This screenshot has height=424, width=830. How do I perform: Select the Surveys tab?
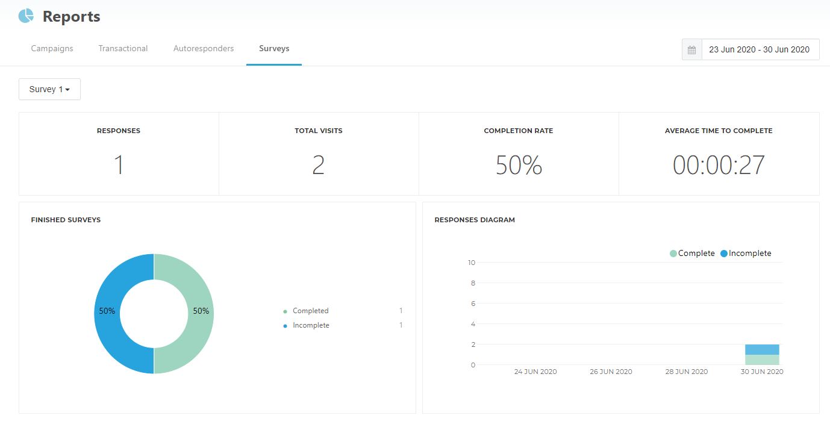(x=274, y=49)
